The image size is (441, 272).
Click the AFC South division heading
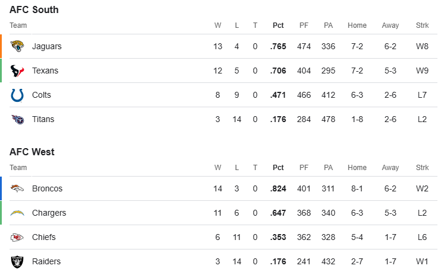click(x=34, y=9)
